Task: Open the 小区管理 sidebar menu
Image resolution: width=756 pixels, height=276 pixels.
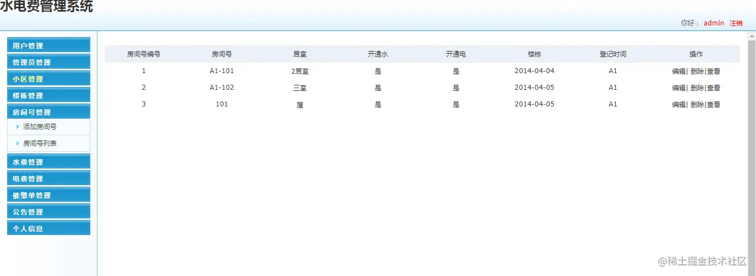Action: 49,79
